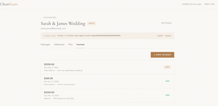Email the client link
Image resolution: width=218 pixels, height=106 pixels.
168,36
